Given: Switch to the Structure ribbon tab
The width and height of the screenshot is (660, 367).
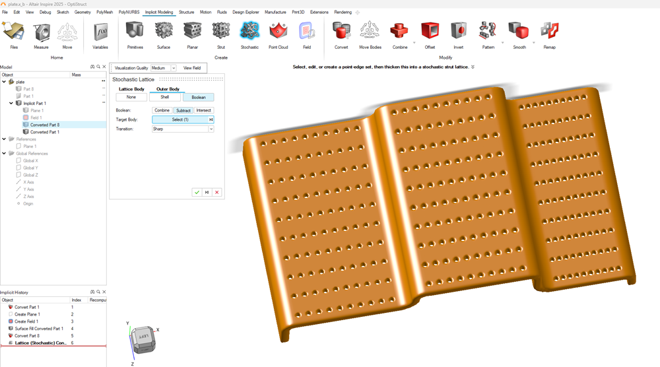Looking at the screenshot, I should 186,12.
